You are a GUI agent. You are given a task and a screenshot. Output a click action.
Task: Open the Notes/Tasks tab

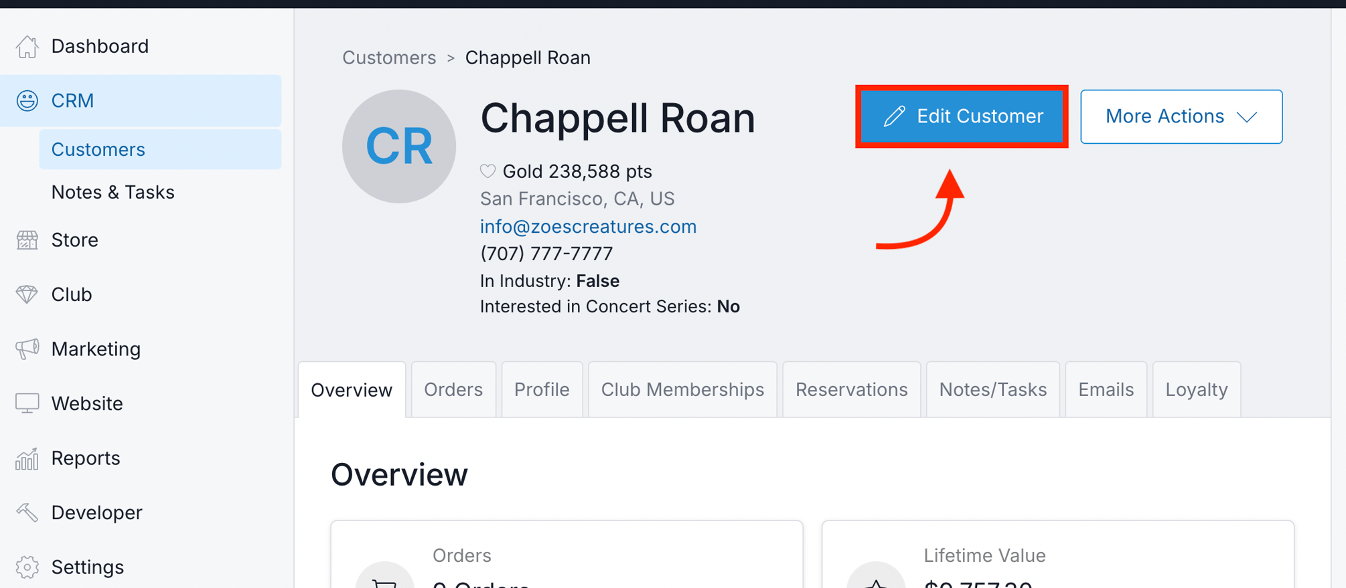[992, 389]
